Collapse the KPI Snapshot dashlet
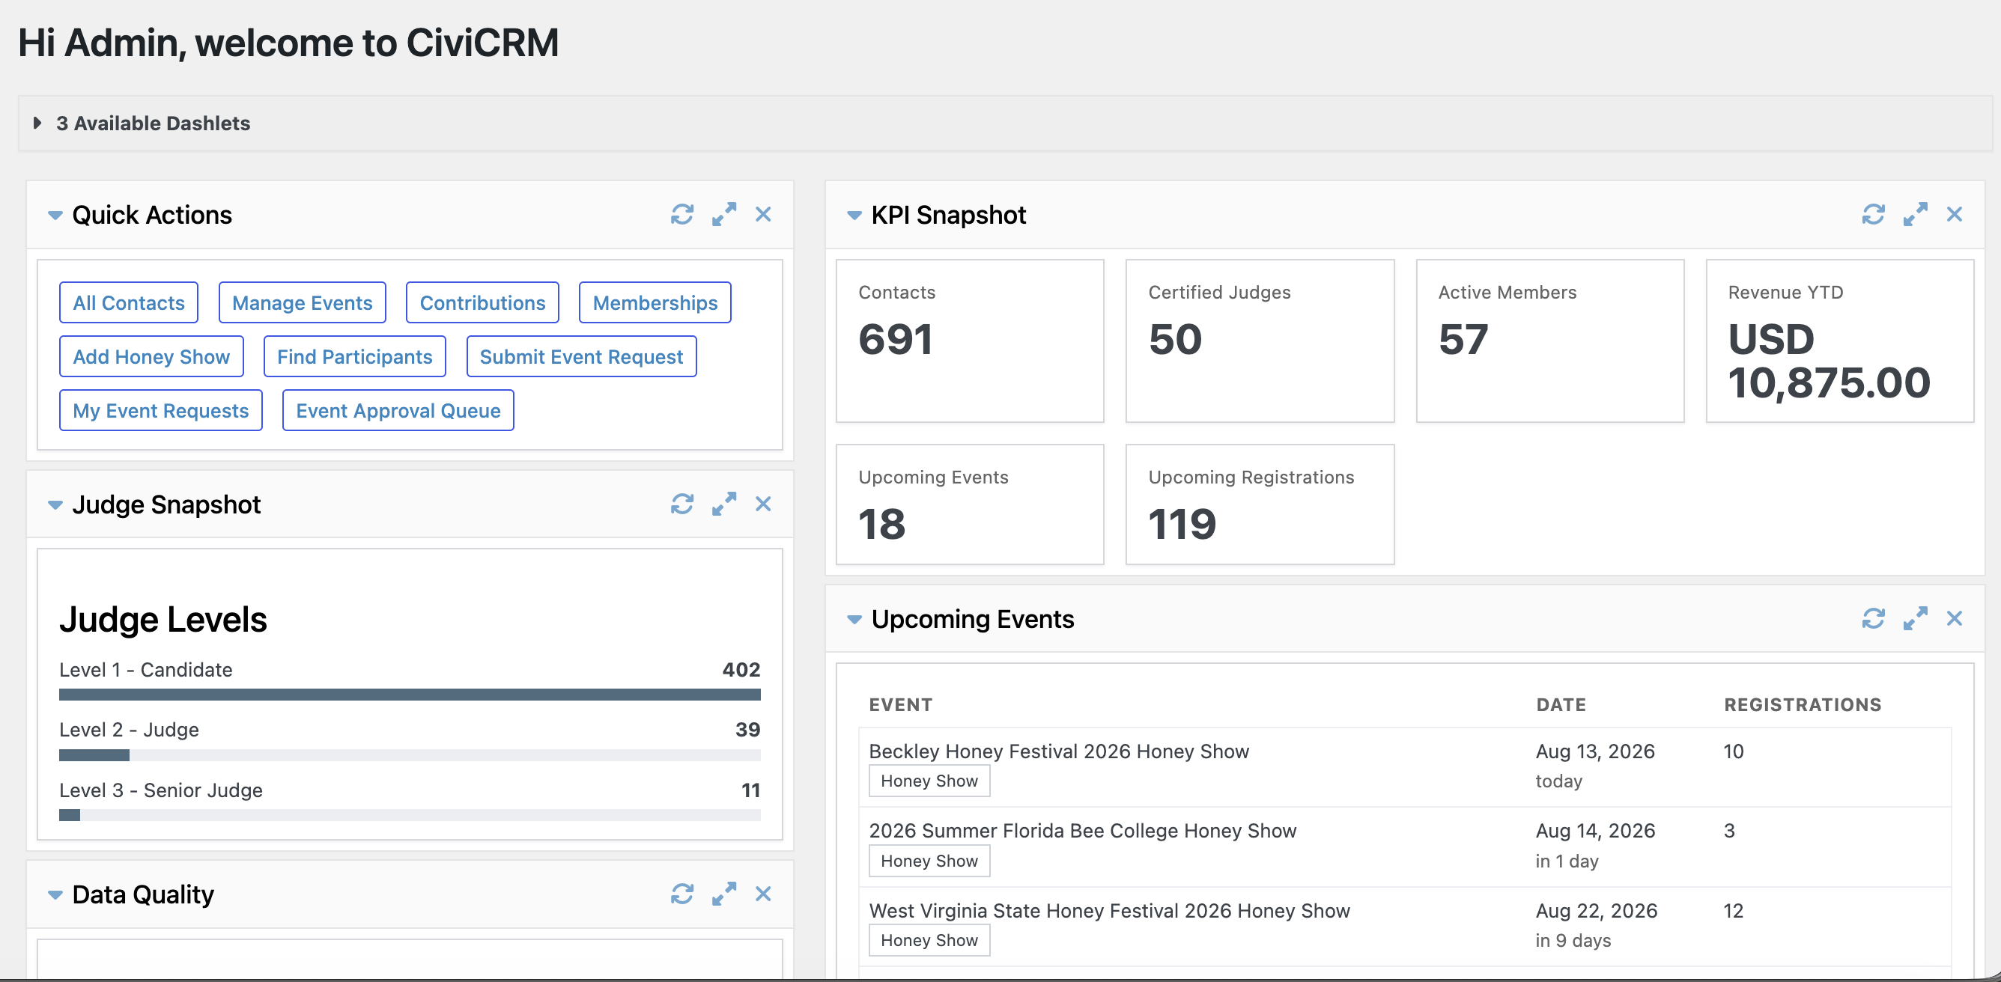 [x=854, y=215]
